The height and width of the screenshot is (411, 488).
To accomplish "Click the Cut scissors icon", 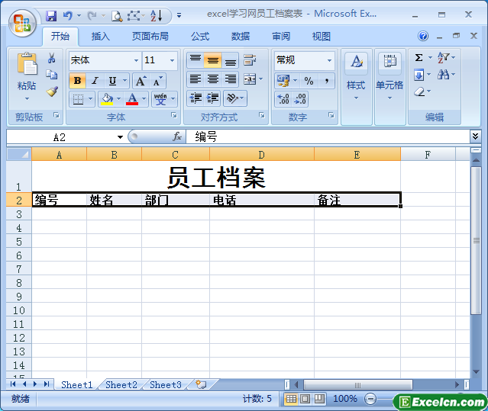I will click(52, 59).
